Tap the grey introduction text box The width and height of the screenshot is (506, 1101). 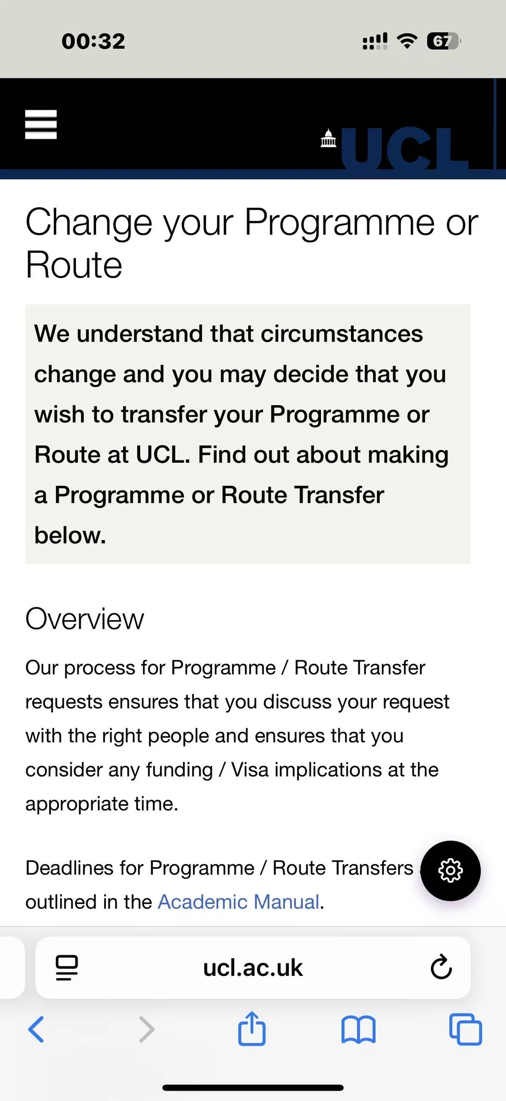click(248, 434)
